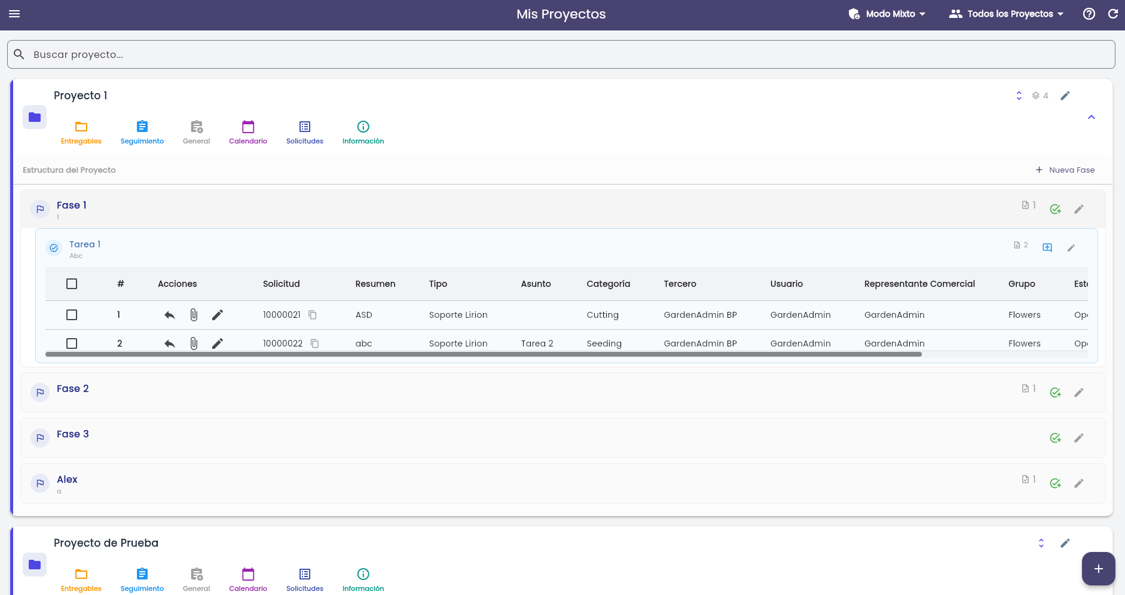Open the Modo Mixto dropdown
The height and width of the screenshot is (595, 1125).
click(887, 14)
